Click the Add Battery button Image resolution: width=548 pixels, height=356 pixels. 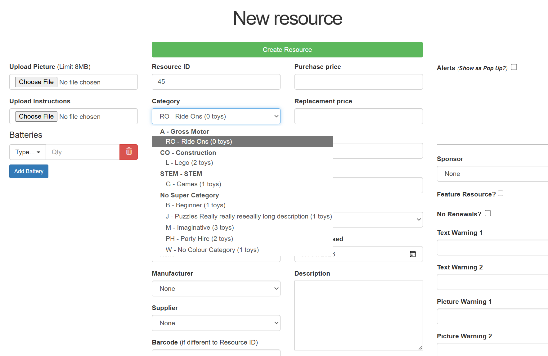pos(29,171)
